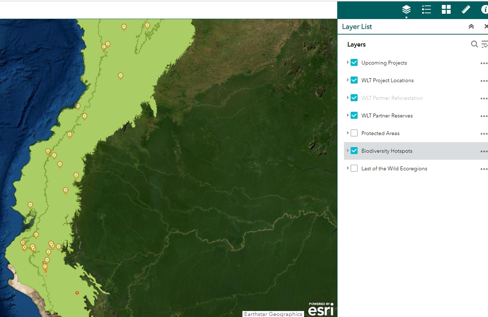Open the Basemap Gallery grid icon

pyautogui.click(x=446, y=10)
